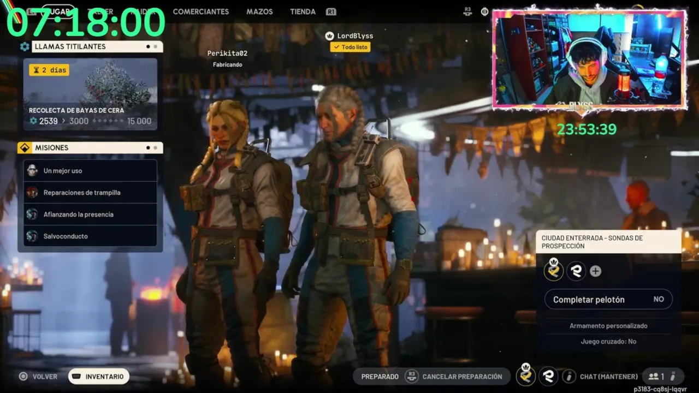Select second player avatar in bottom bar
The image size is (699, 393).
[548, 376]
